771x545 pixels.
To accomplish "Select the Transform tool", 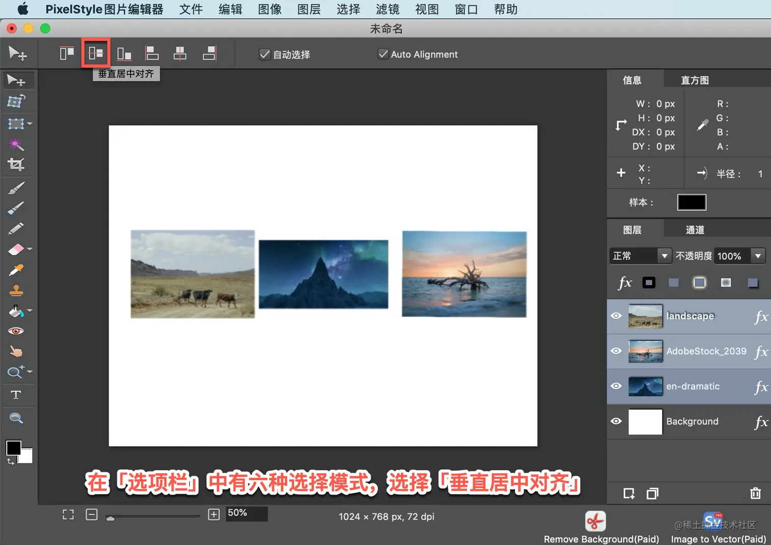I will tap(16, 101).
